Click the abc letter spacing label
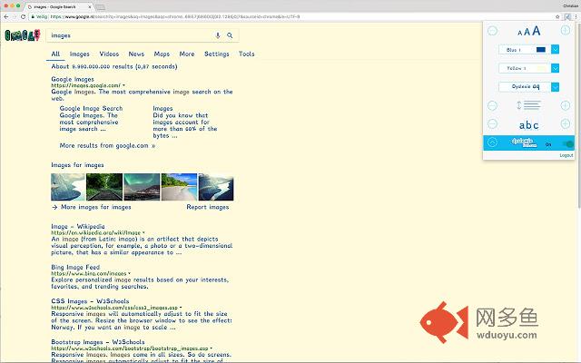Image resolution: width=581 pixels, height=363 pixels. pyautogui.click(x=528, y=125)
